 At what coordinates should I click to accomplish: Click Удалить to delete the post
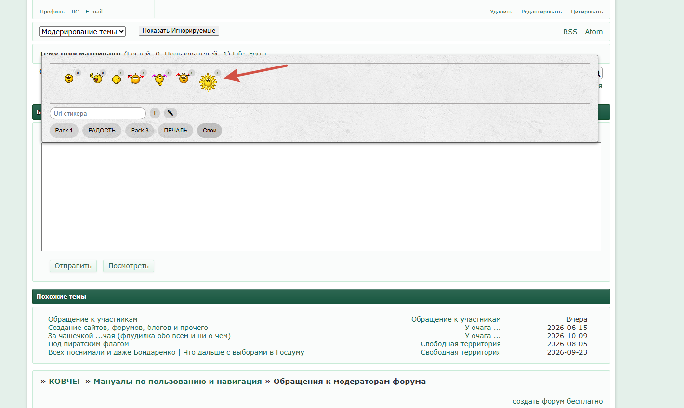click(501, 12)
